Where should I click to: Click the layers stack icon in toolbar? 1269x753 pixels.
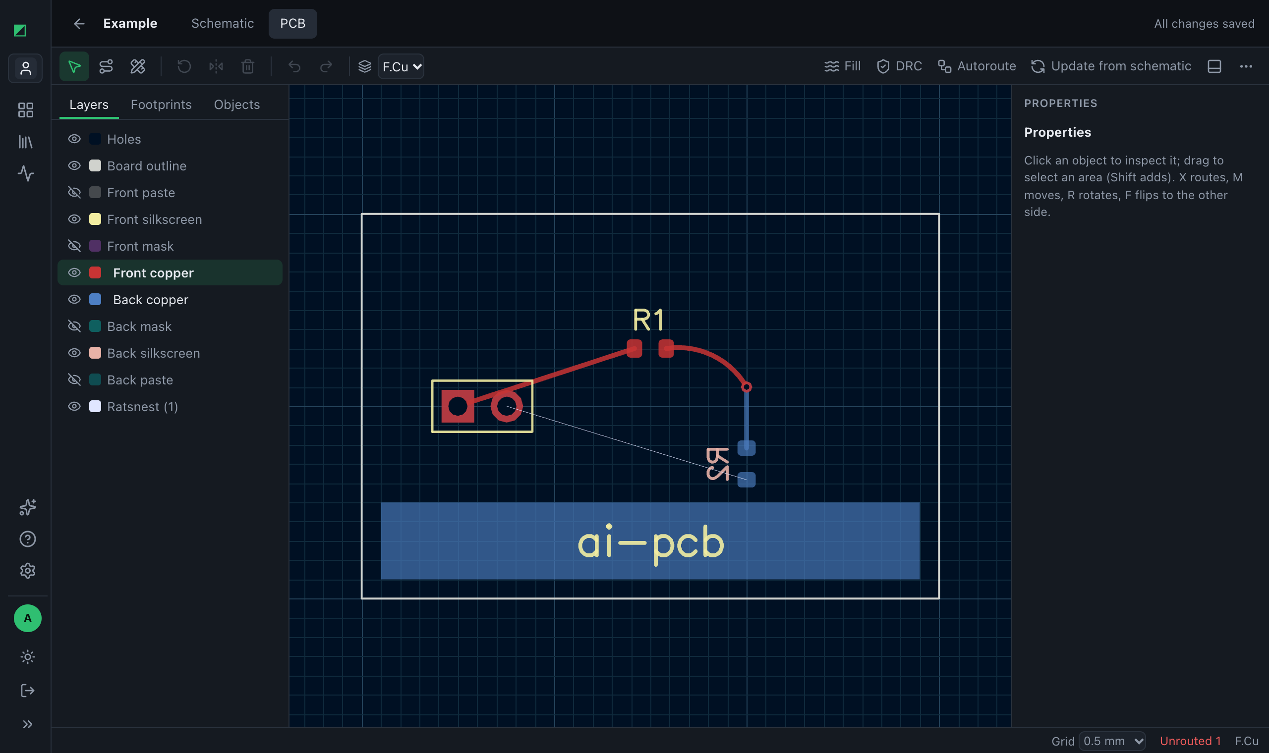click(x=364, y=66)
